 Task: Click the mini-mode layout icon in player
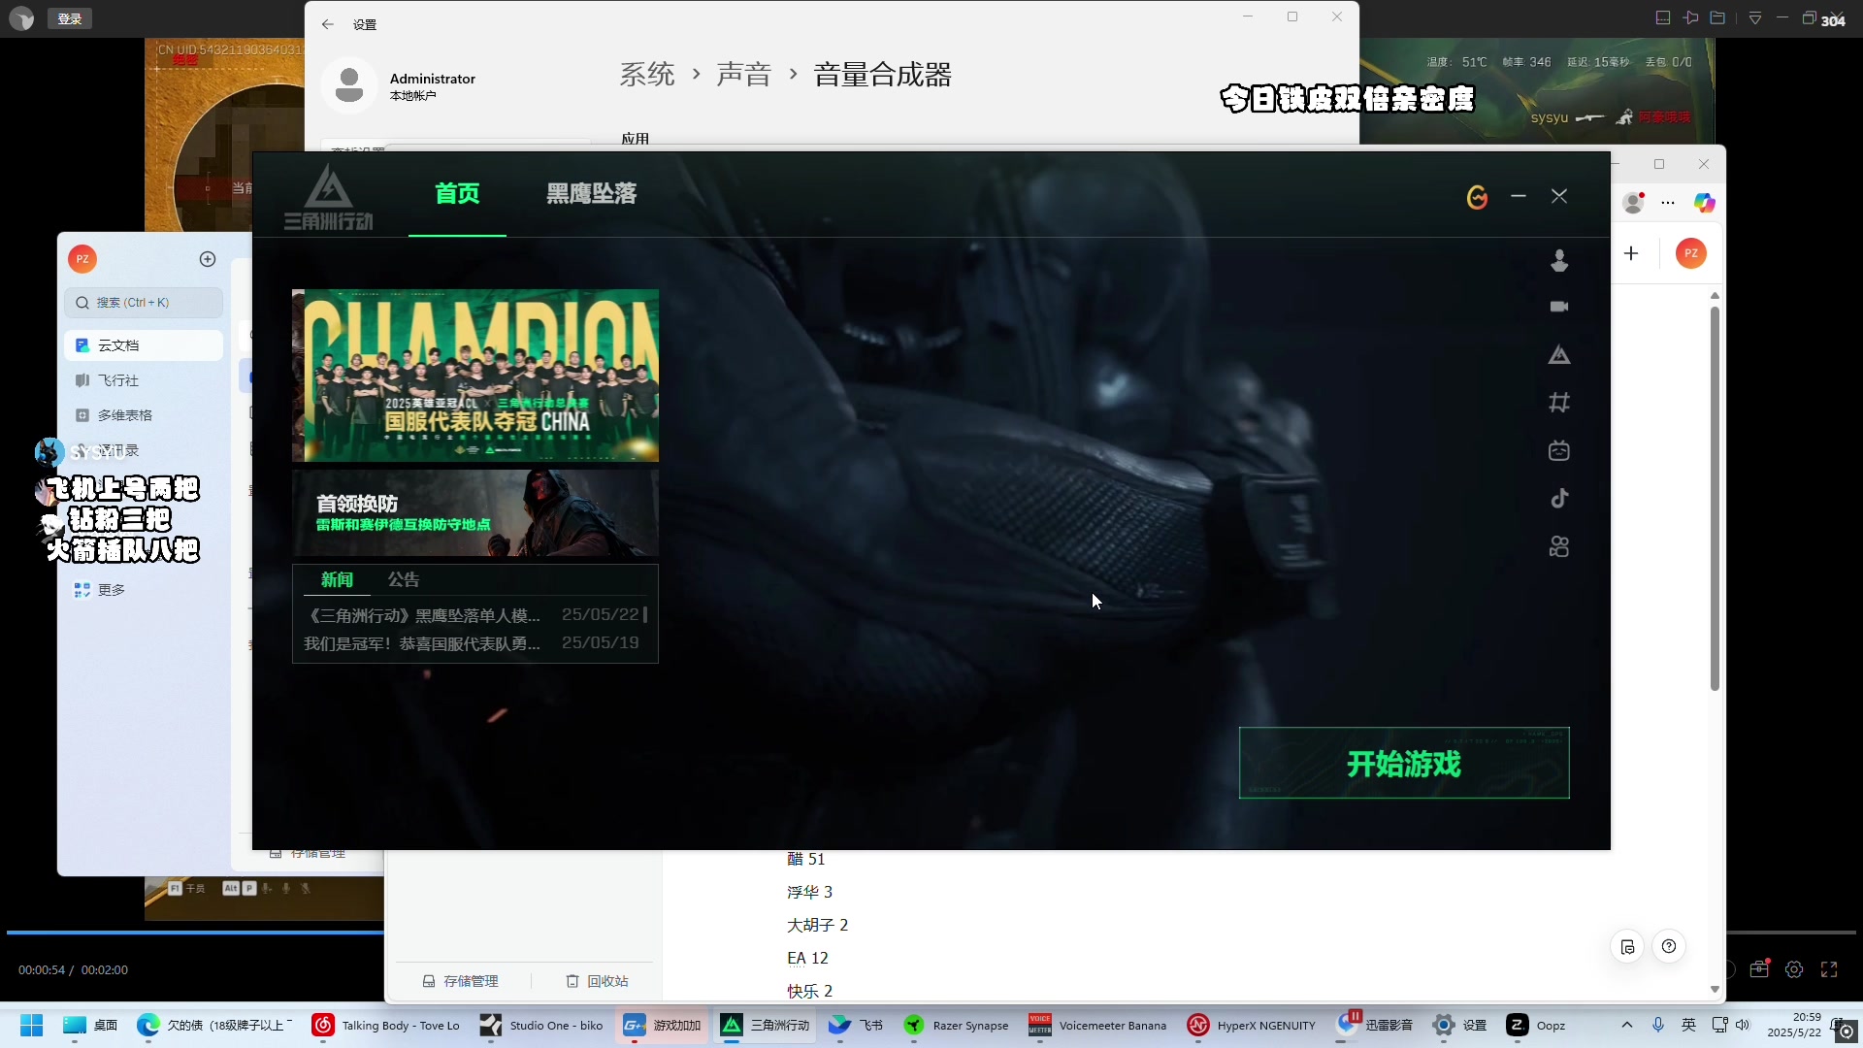pyautogui.click(x=1662, y=18)
